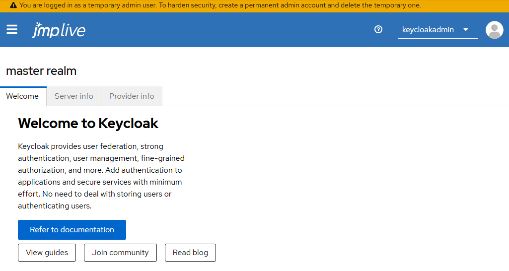Open the hamburger navigation menu
Image resolution: width=509 pixels, height=271 pixels.
[x=12, y=30]
